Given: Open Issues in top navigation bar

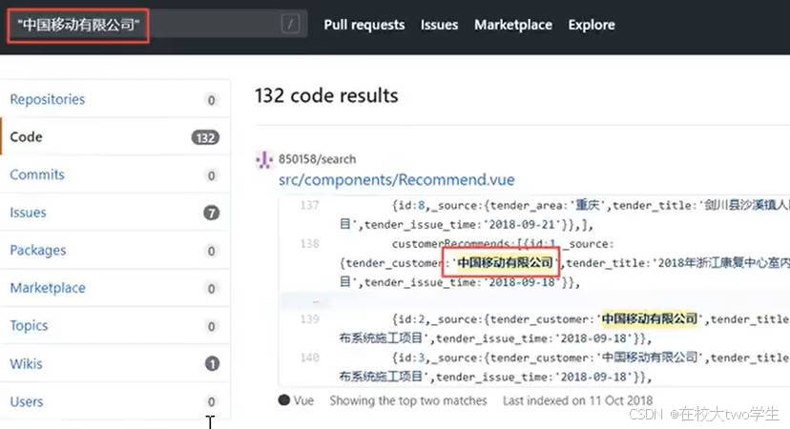Looking at the screenshot, I should click(x=439, y=25).
